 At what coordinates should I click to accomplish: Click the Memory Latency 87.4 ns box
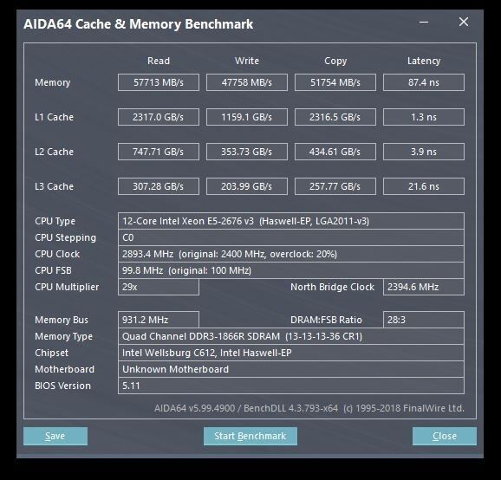424,82
